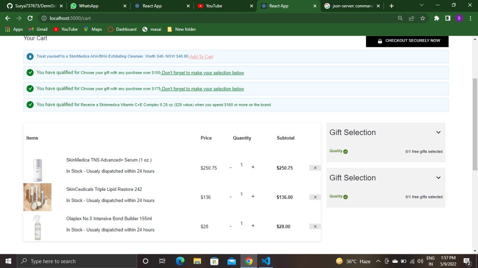Click the SkinCeuticals Triple Lipid product image
Image resolution: width=478 pixels, height=268 pixels.
pos(37,197)
